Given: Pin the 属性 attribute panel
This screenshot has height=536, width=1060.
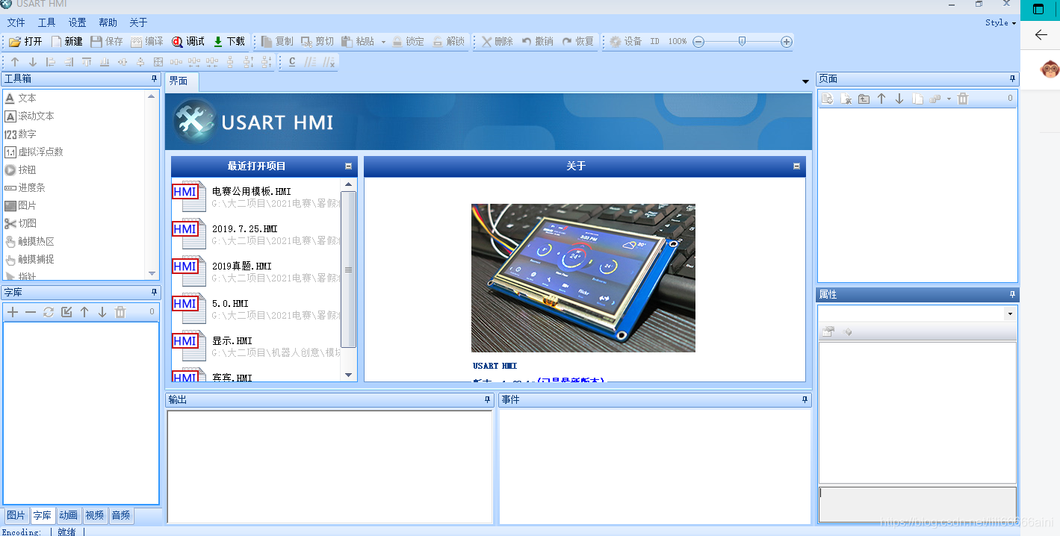Looking at the screenshot, I should click(x=1013, y=294).
